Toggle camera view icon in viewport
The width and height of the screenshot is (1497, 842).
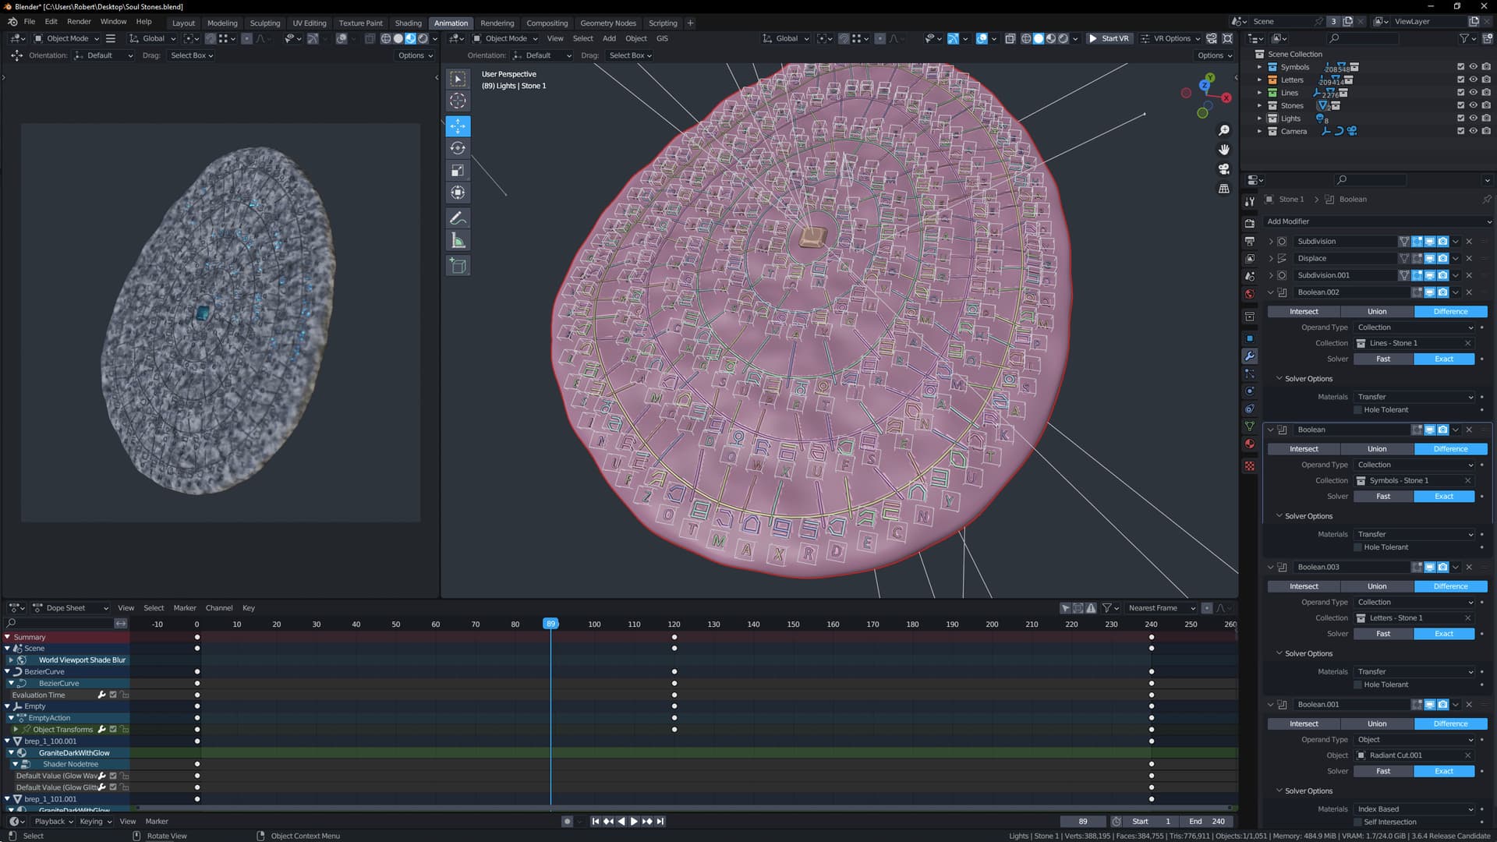click(x=1224, y=169)
